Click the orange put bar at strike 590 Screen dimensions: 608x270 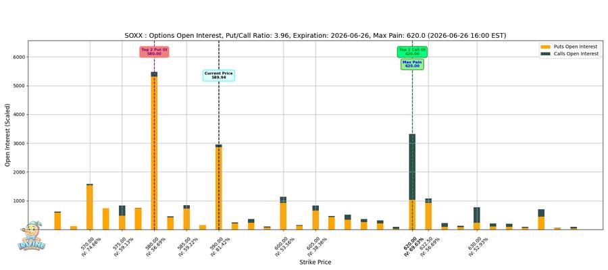point(219,188)
